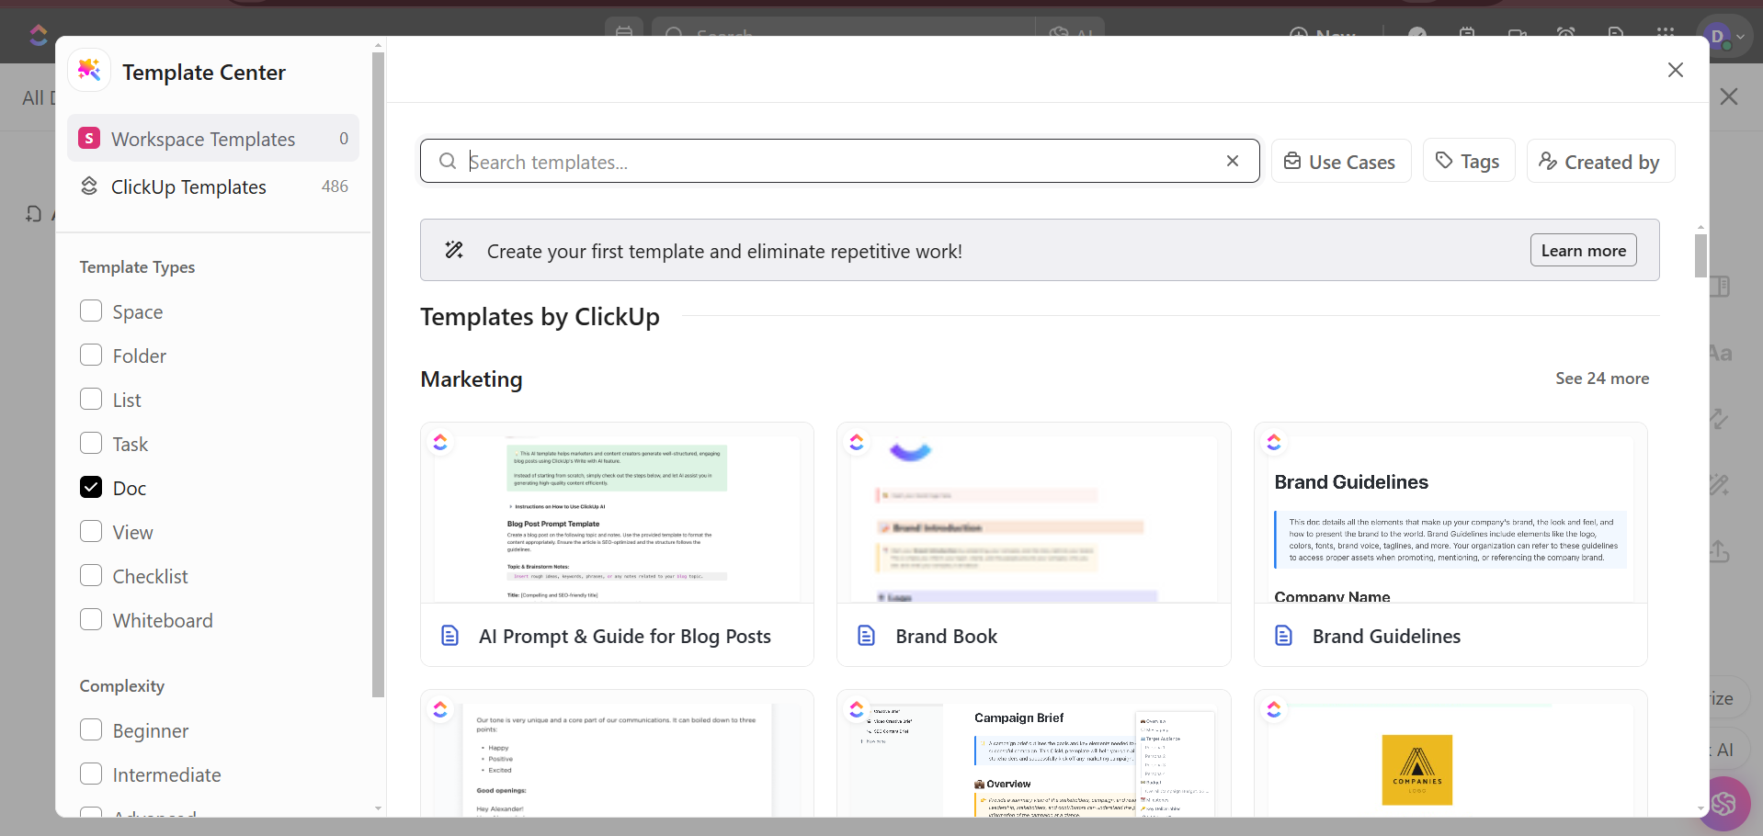
Task: Open the Brand Guidelines template preview
Action: point(1450,545)
